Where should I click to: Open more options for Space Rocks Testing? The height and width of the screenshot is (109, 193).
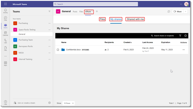coord(49,30)
